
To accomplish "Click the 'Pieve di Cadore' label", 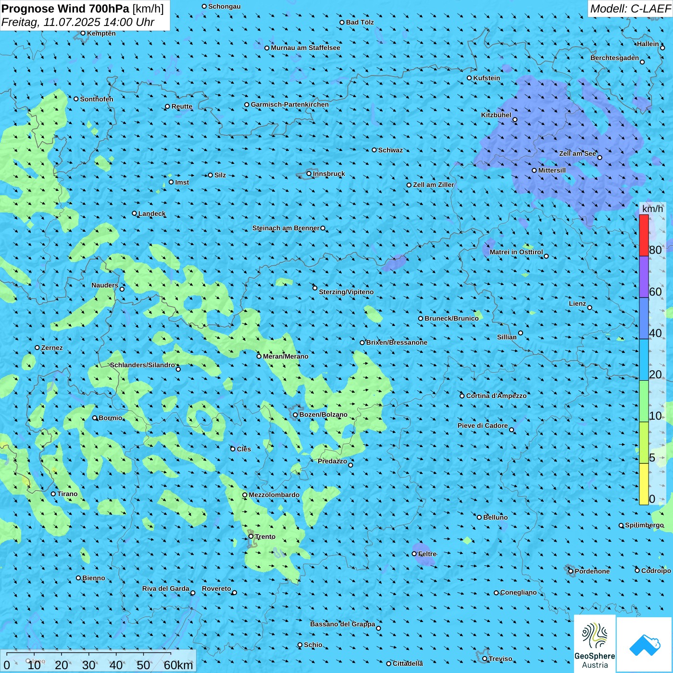I will pyautogui.click(x=483, y=425).
